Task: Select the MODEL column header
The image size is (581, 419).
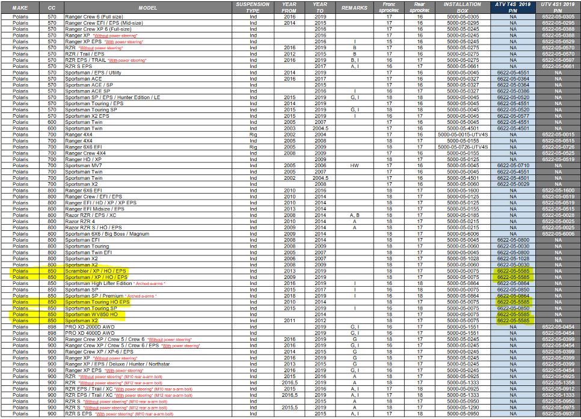Action: click(x=147, y=7)
